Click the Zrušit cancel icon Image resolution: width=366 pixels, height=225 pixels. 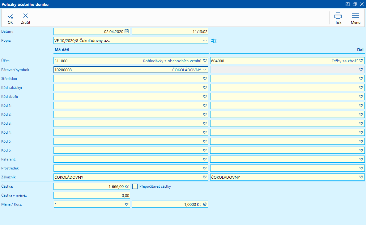click(x=25, y=16)
